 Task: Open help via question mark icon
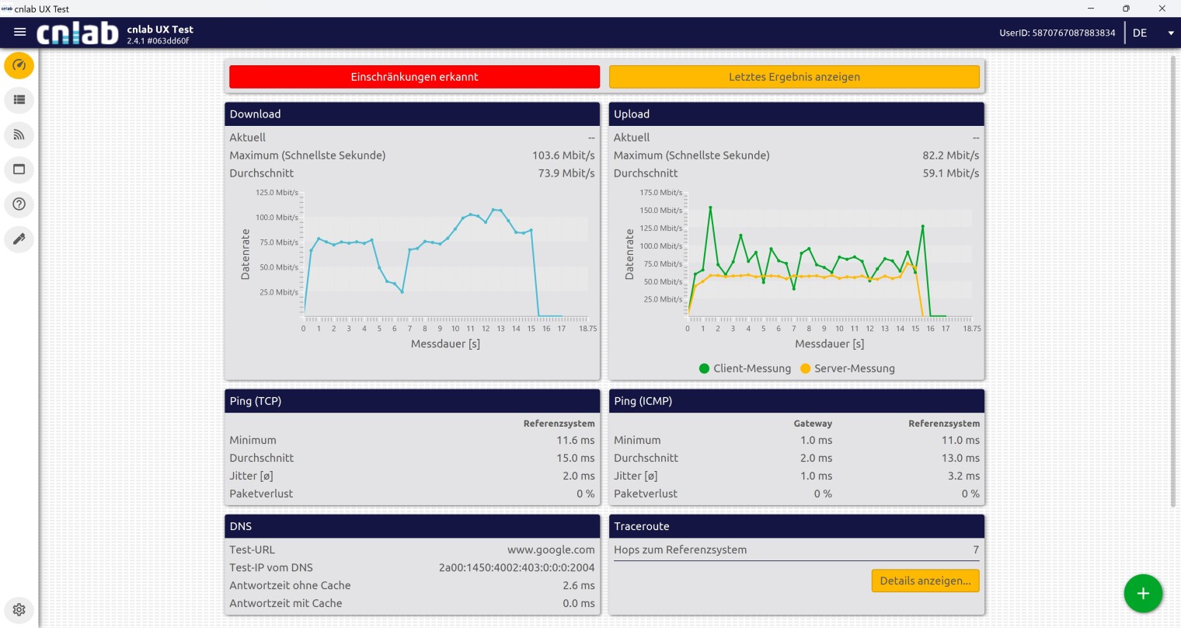(x=19, y=204)
